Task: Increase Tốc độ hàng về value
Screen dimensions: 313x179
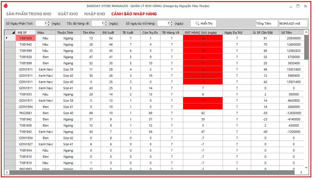Action: coord(106,22)
